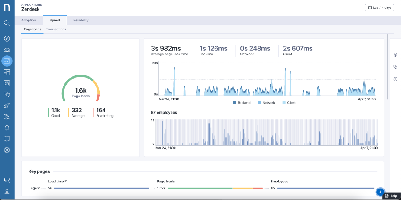
Task: Open the compass icon in sidebar
Action: (7, 39)
